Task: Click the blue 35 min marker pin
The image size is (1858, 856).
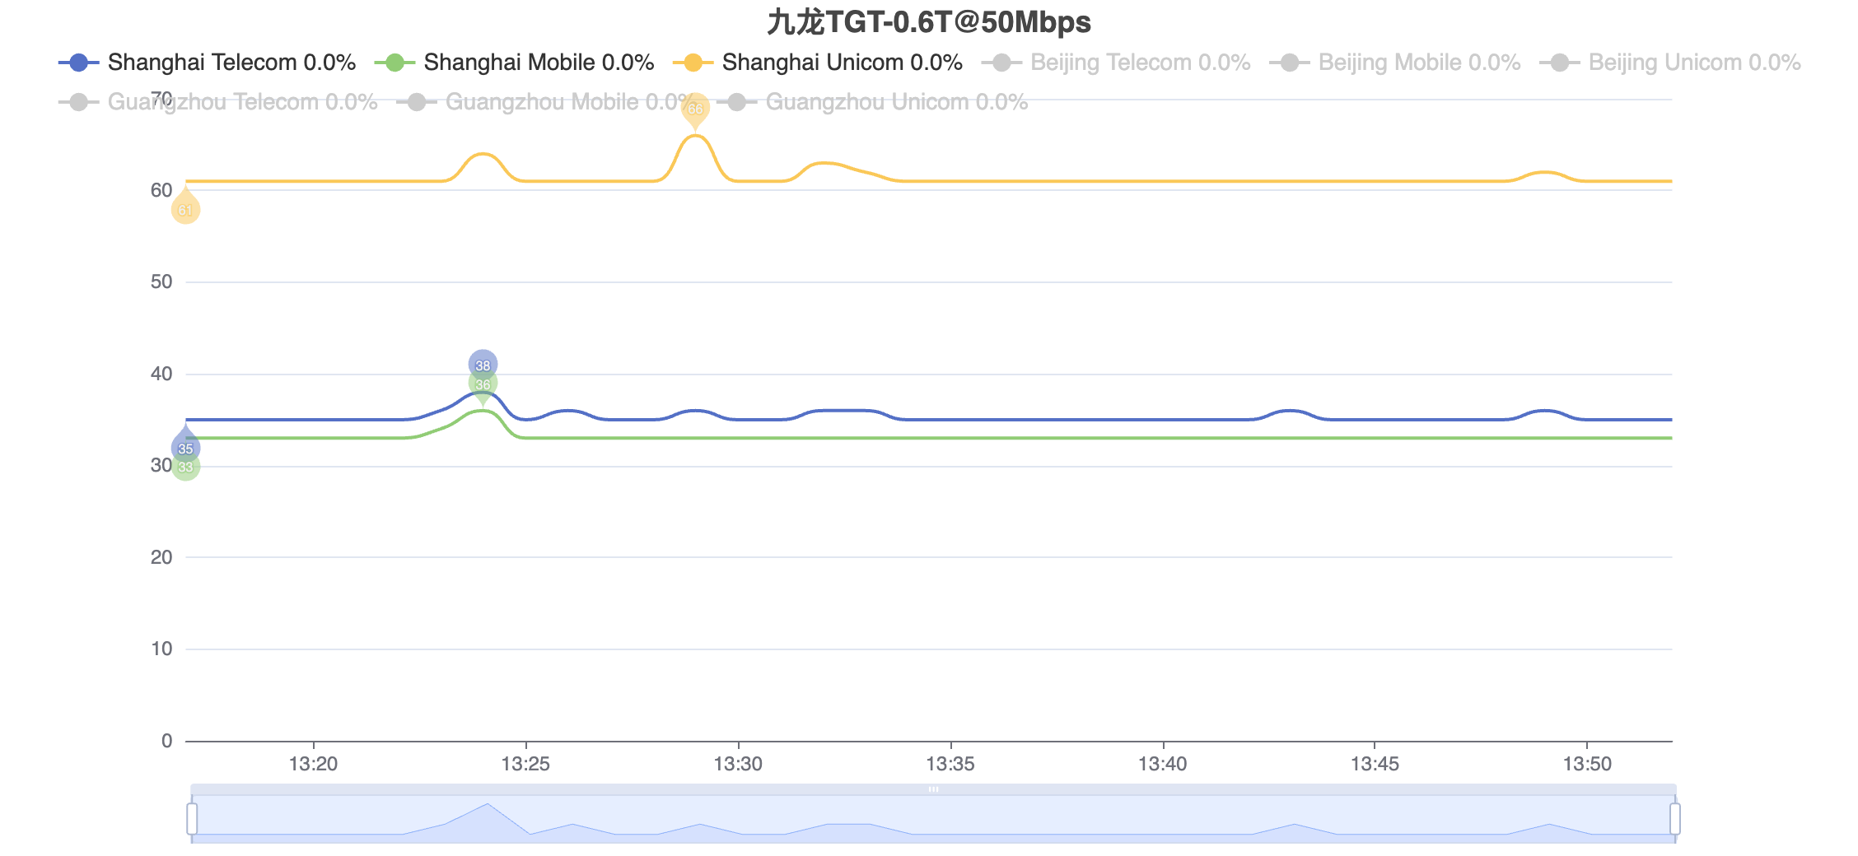Action: (185, 447)
